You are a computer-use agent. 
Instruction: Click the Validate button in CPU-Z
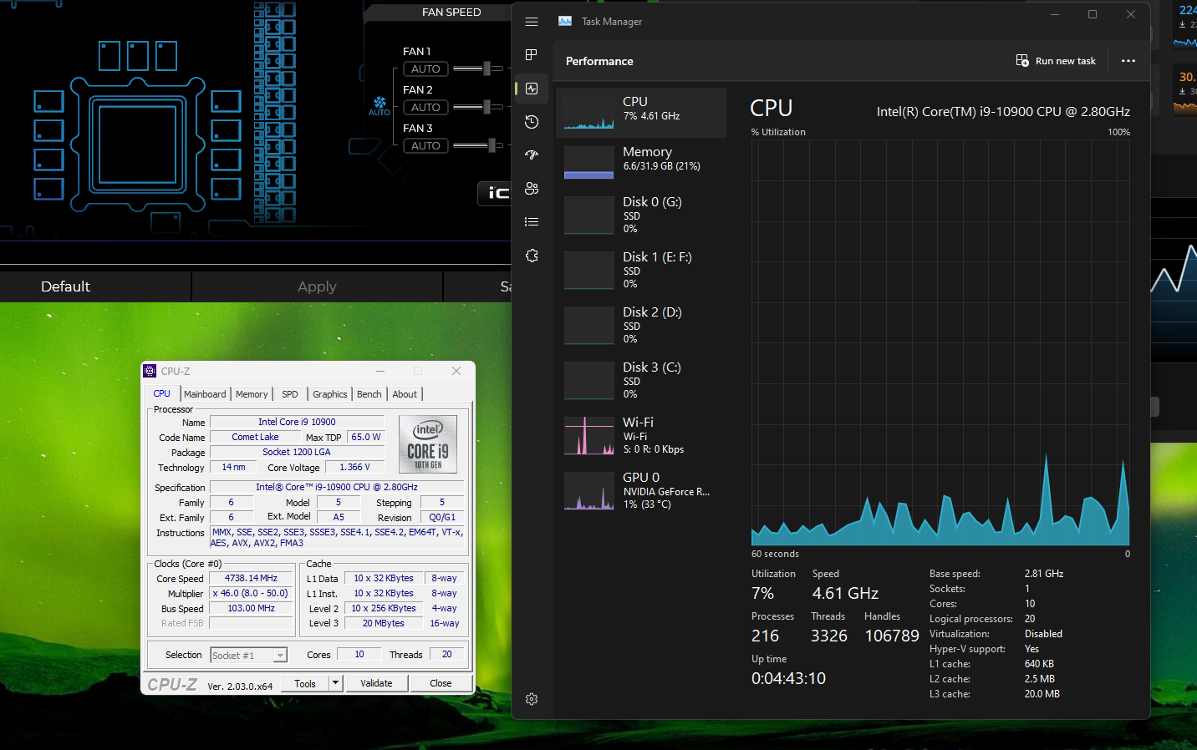(376, 683)
